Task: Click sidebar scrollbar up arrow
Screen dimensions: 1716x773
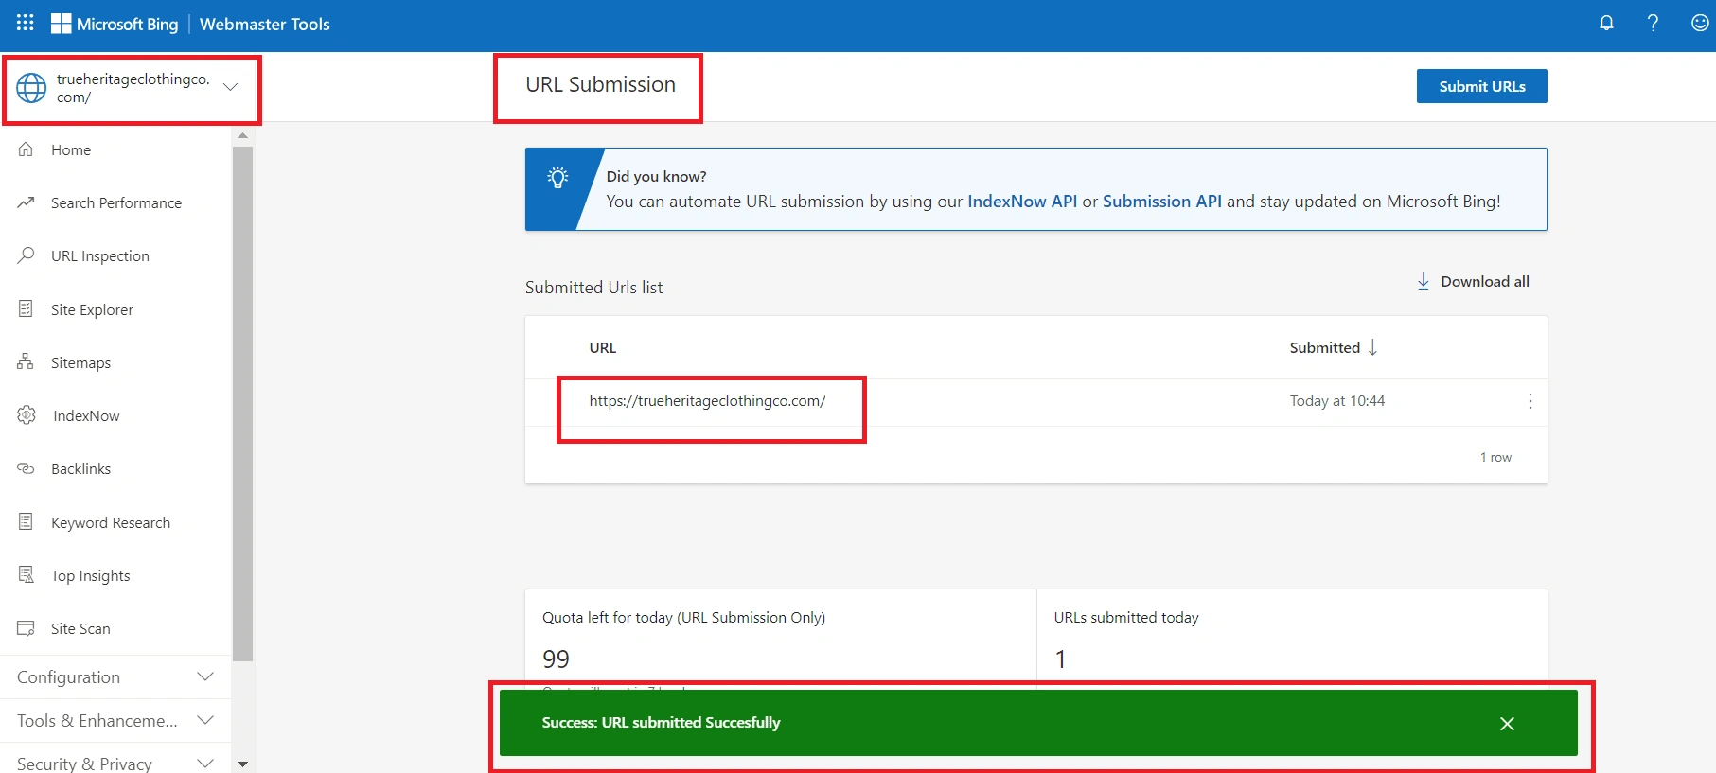Action: [x=242, y=135]
